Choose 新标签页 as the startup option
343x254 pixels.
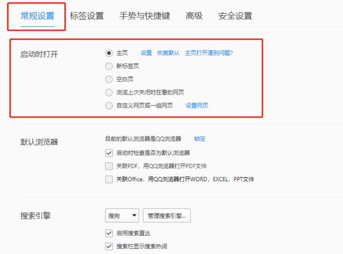click(109, 66)
